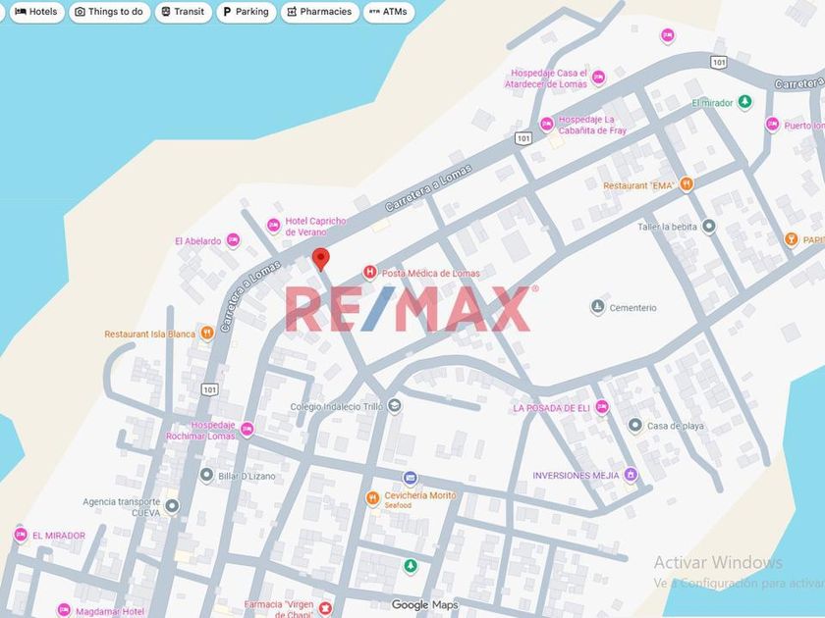825x618 pixels.
Task: Select the Farmacia Virgen de Chapi pharmacy icon
Action: pos(326,608)
